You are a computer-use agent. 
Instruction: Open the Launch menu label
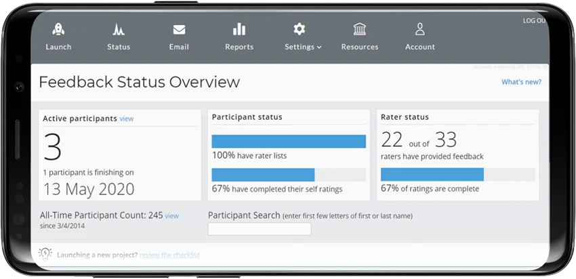point(58,47)
